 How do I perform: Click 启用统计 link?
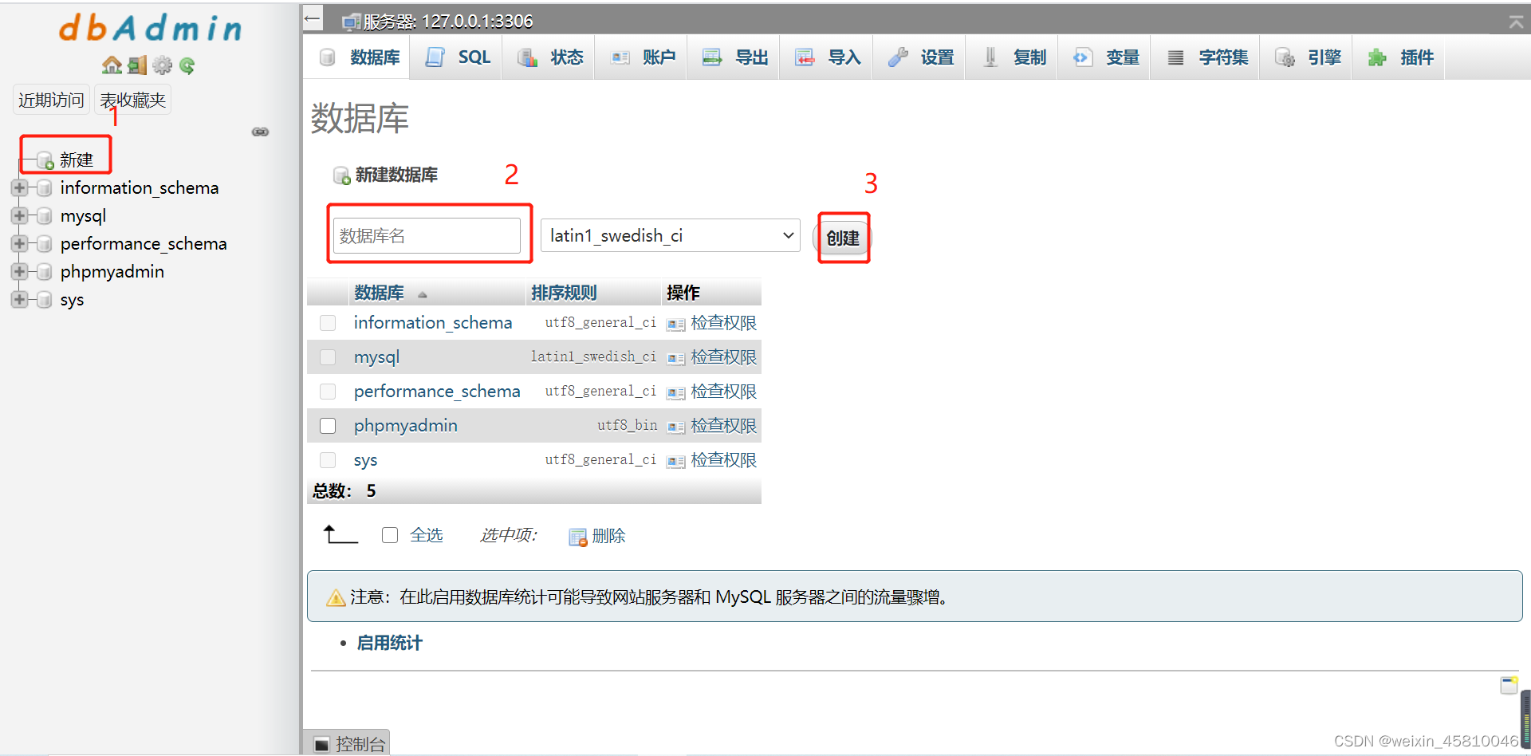[389, 643]
